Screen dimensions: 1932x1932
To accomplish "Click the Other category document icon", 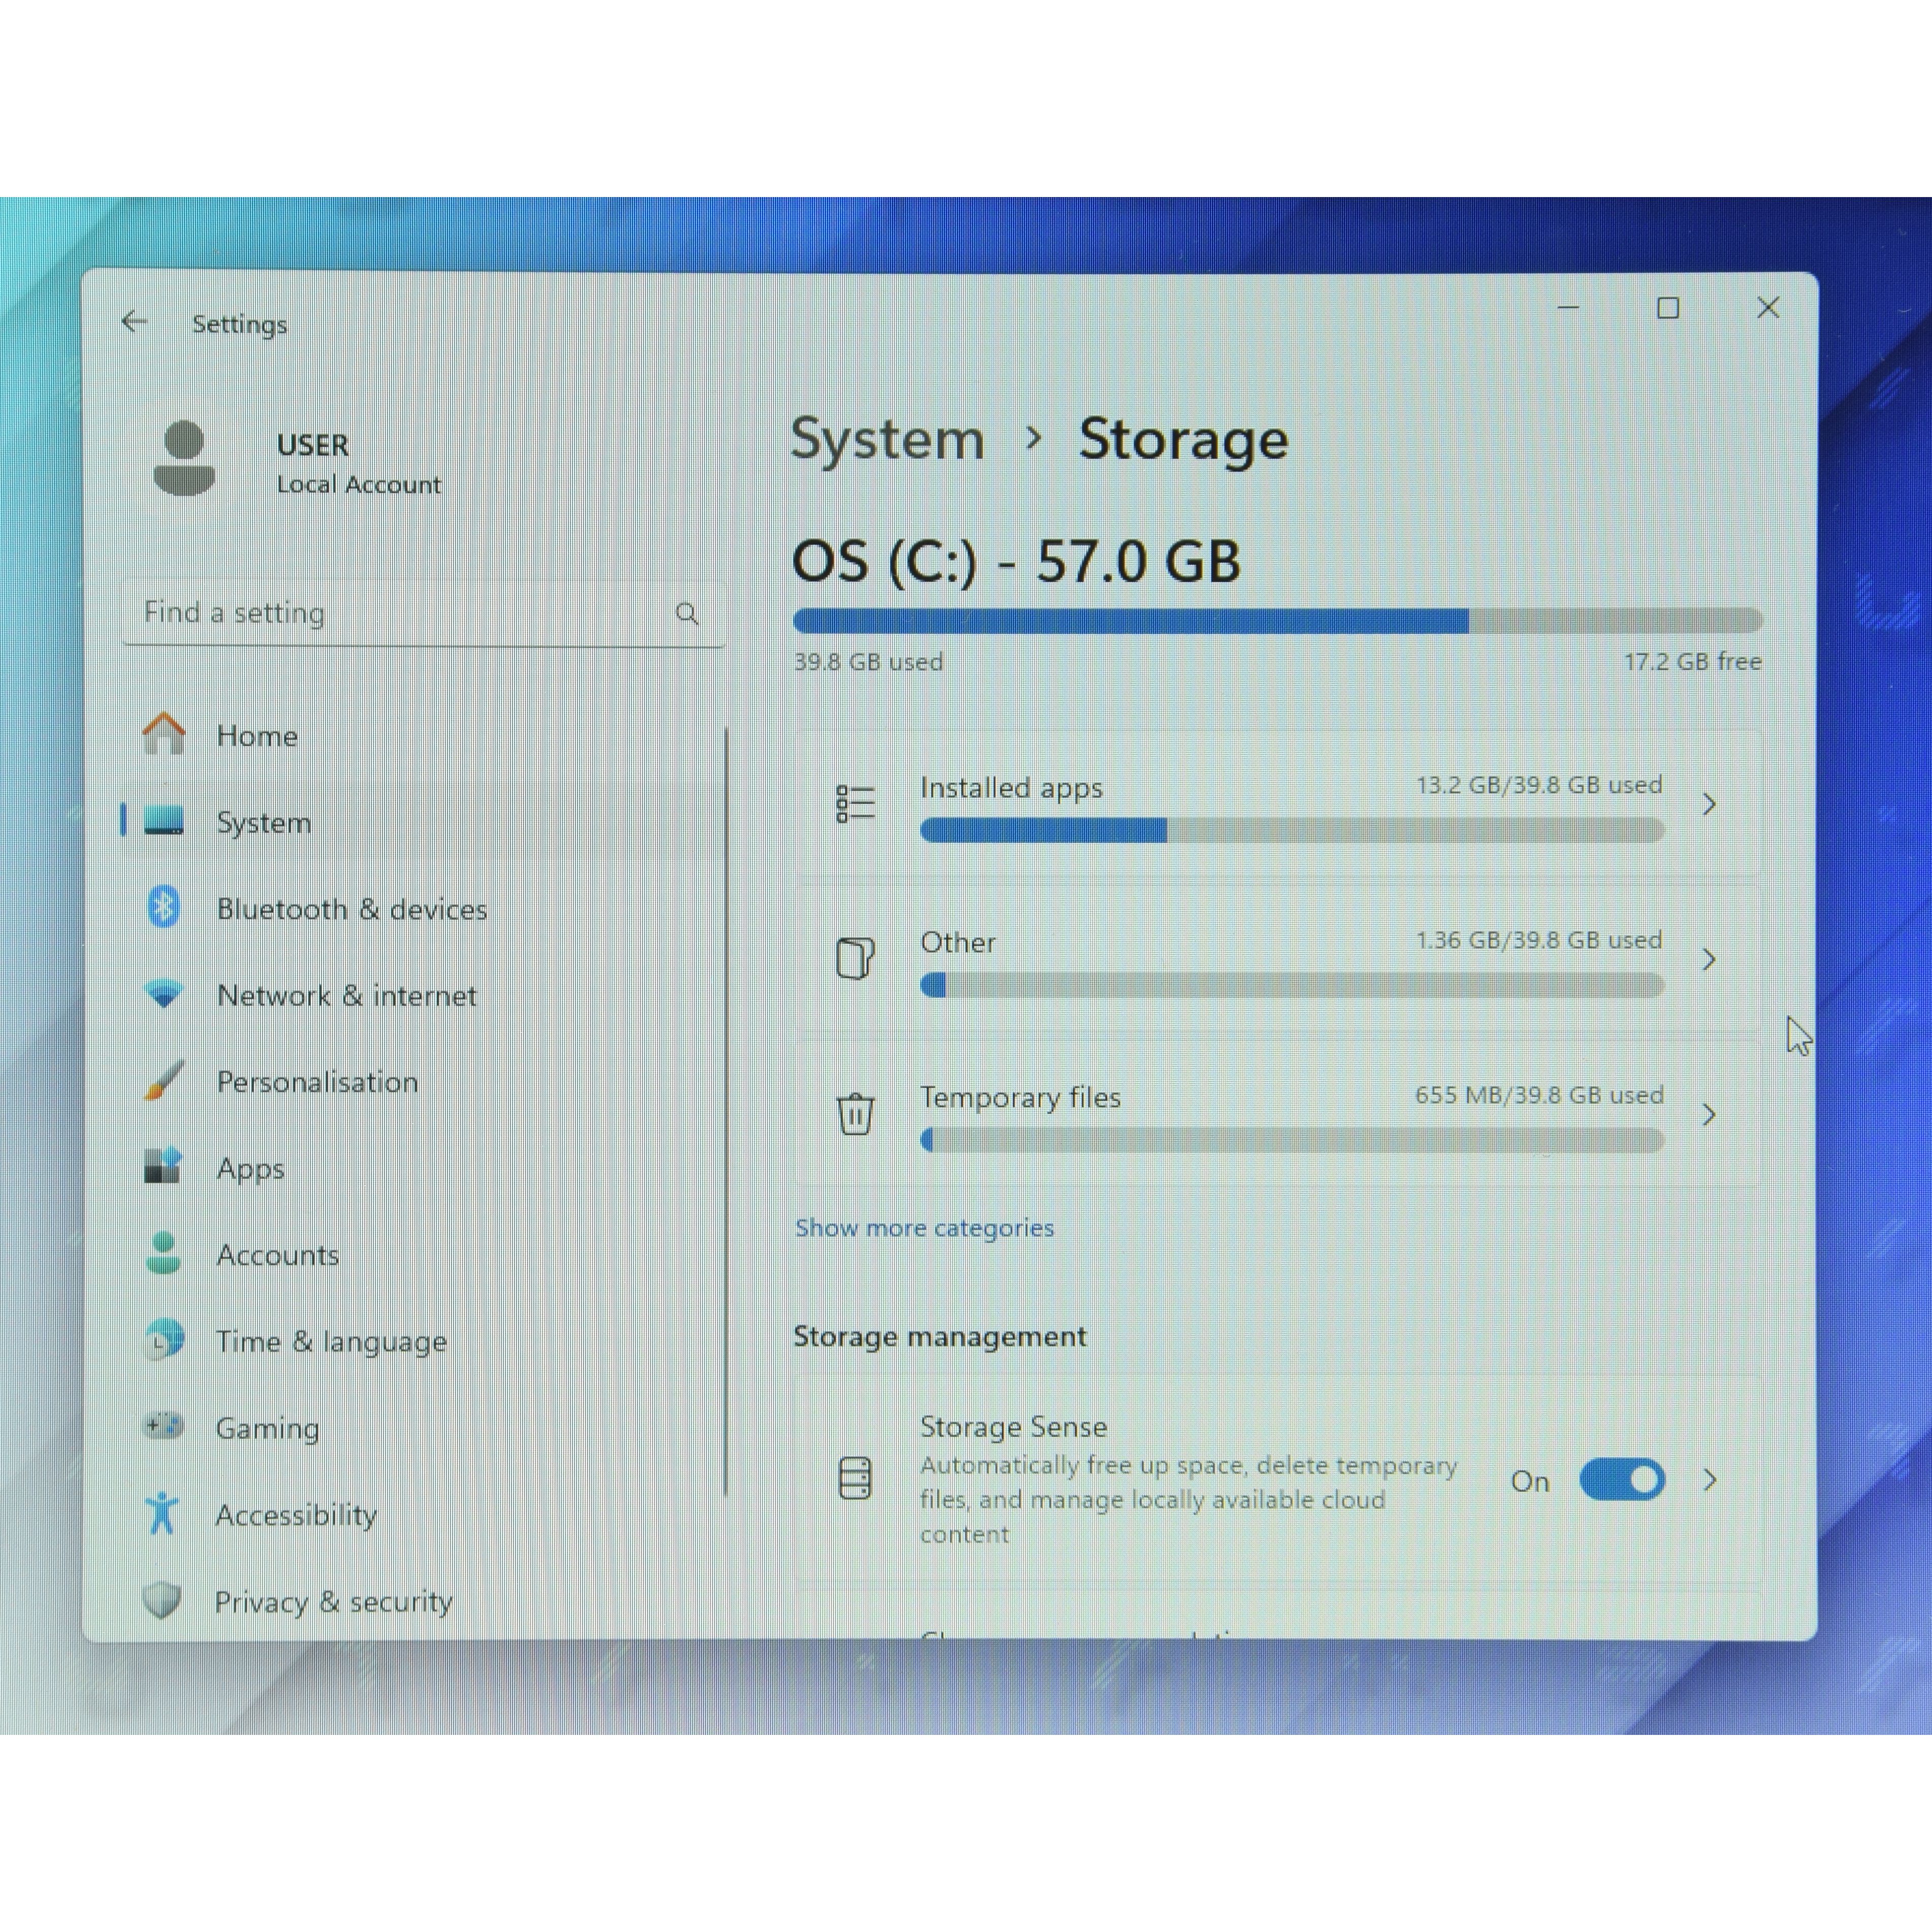I will (855, 959).
